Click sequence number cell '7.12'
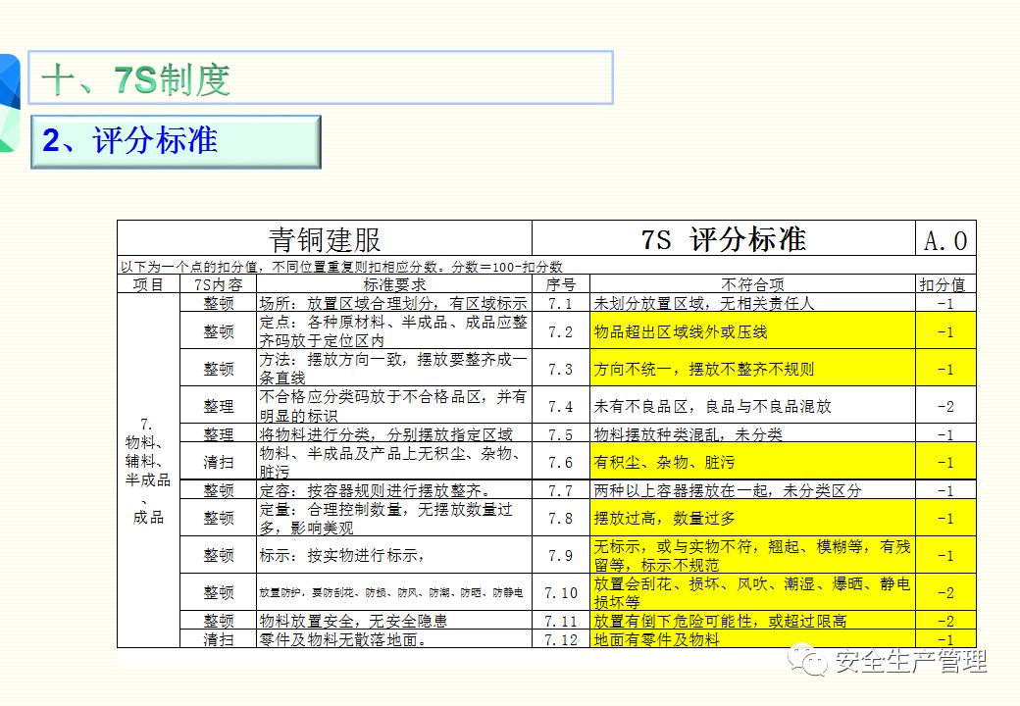The width and height of the screenshot is (1020, 706). tap(561, 639)
